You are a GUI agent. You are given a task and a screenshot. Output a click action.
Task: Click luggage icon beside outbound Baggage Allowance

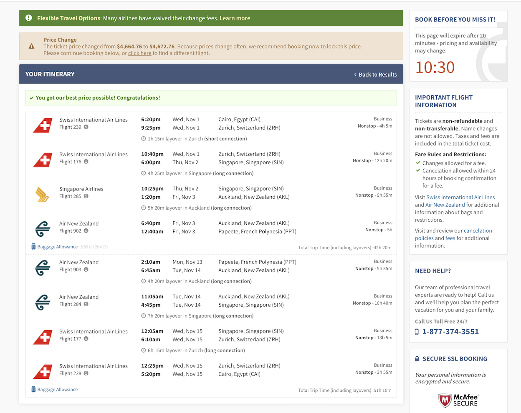(x=33, y=247)
